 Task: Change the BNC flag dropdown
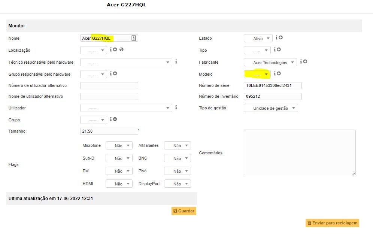coord(178,158)
